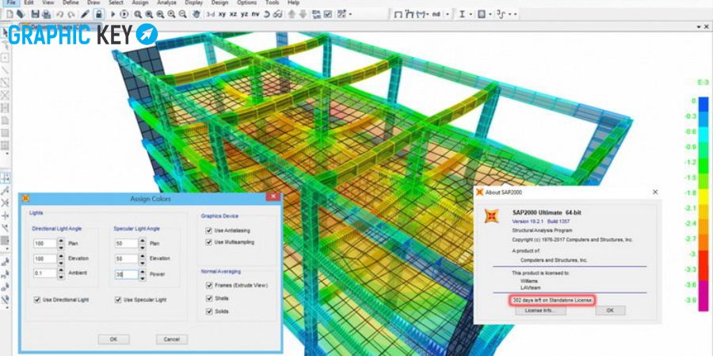713x356 pixels.
Task: Click the last zoom magnifier icon
Action: (x=182, y=14)
